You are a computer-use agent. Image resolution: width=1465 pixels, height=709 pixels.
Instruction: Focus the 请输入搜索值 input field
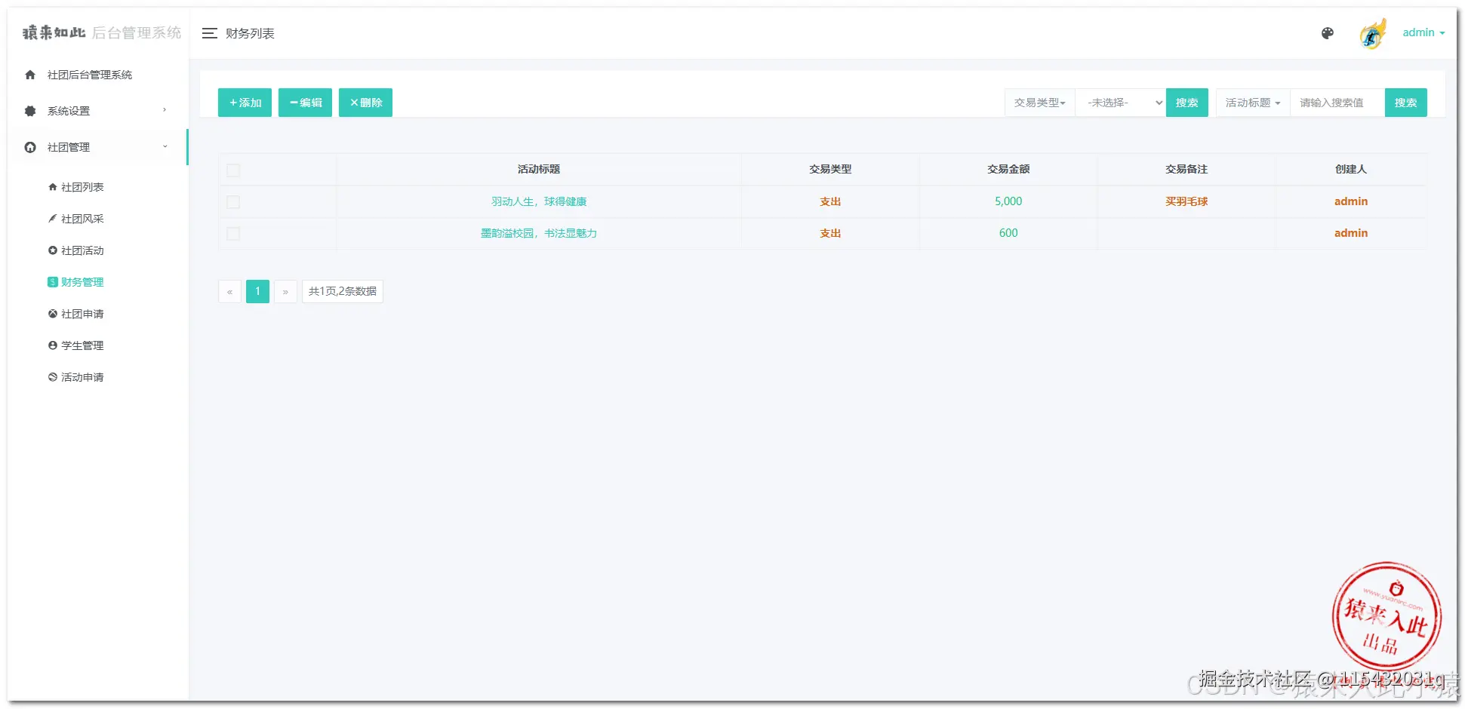(1337, 103)
